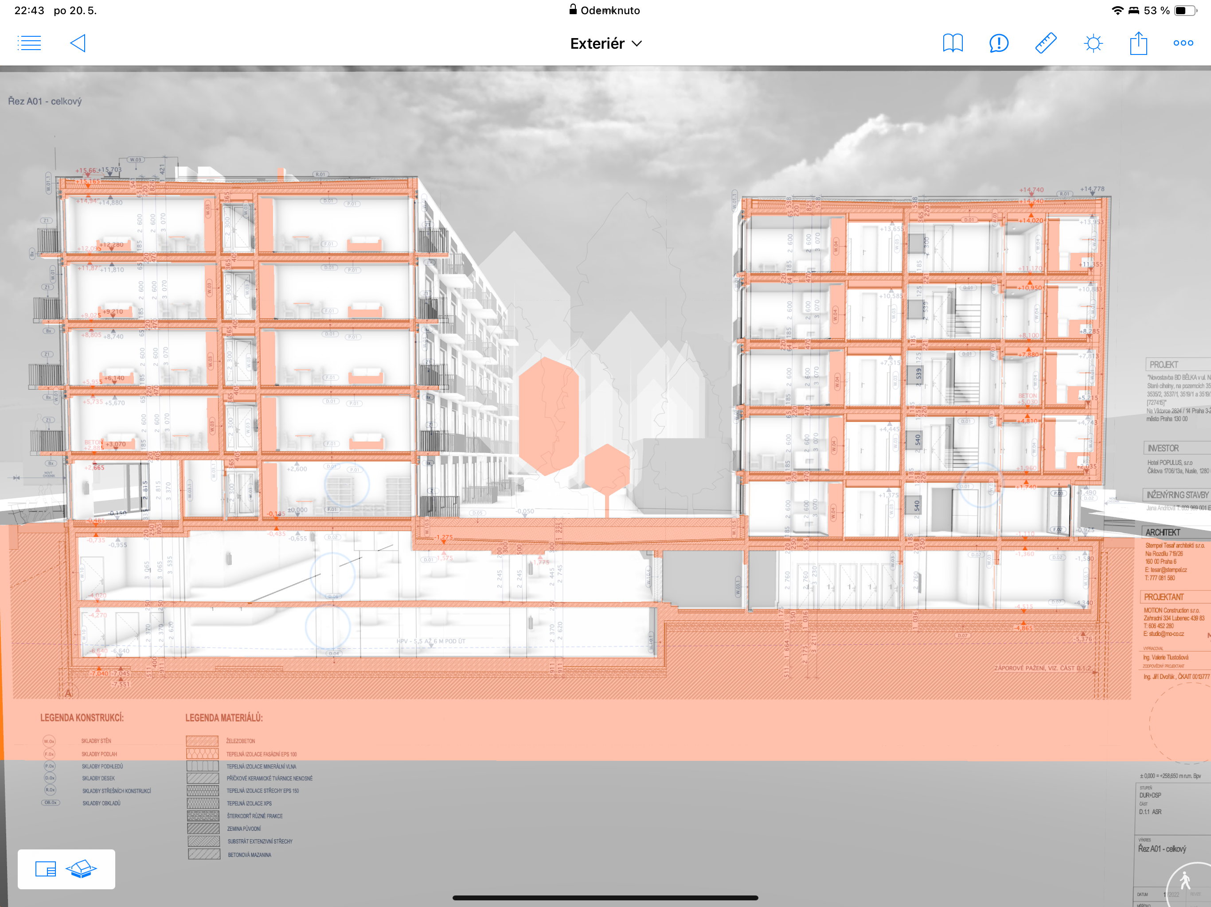Tap the 'LEGENDA MATERIÁLŮ:' heading
Viewport: 1211px width, 907px height.
point(224,718)
